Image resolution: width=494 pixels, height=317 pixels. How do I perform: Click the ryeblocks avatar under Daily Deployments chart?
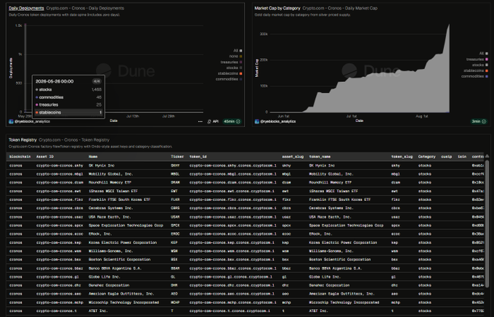(11, 121)
